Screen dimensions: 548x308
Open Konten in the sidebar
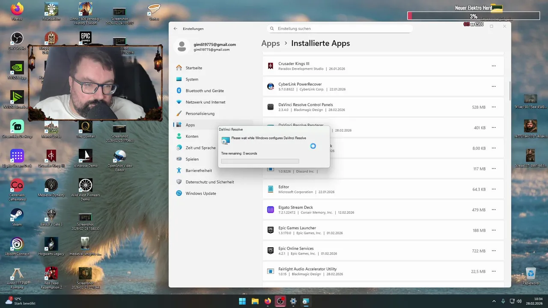[193, 136]
